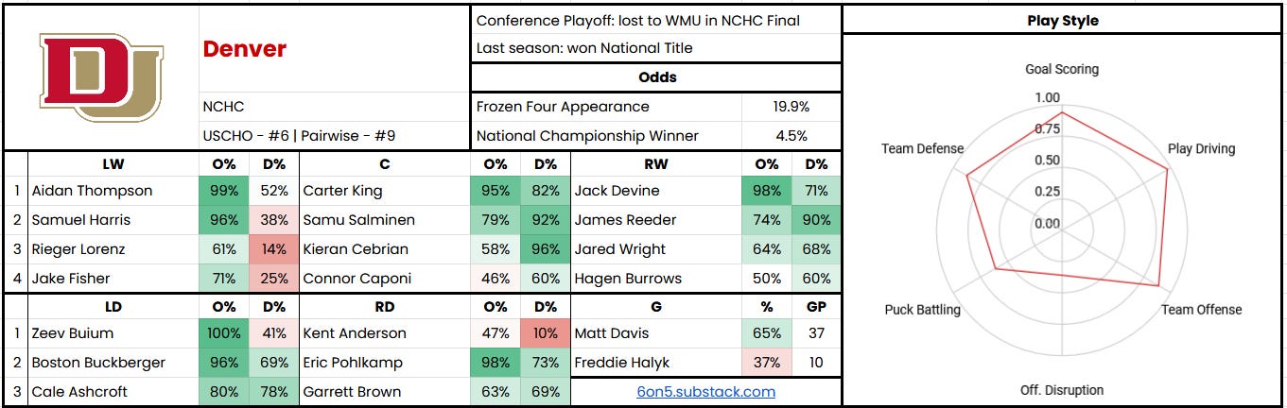This screenshot has width=1287, height=408.
Task: Open the 6on5.substack.com link
Action: click(706, 391)
